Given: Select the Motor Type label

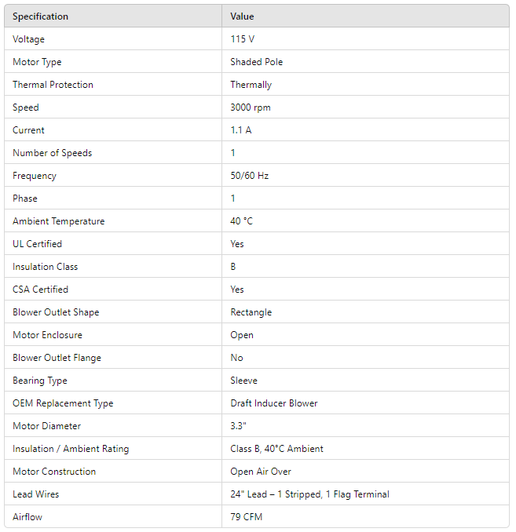Looking at the screenshot, I should point(37,62).
